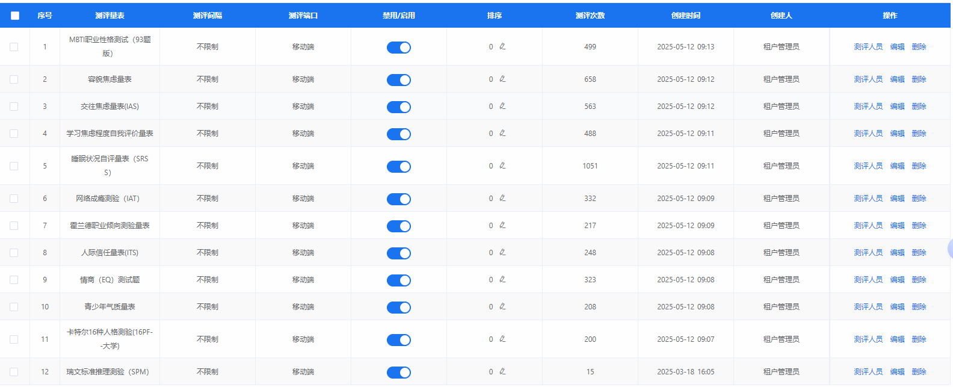This screenshot has height=387, width=953.
Task: Check the box for 学习焦虑程度自我评价量表 row
Action: 14,134
